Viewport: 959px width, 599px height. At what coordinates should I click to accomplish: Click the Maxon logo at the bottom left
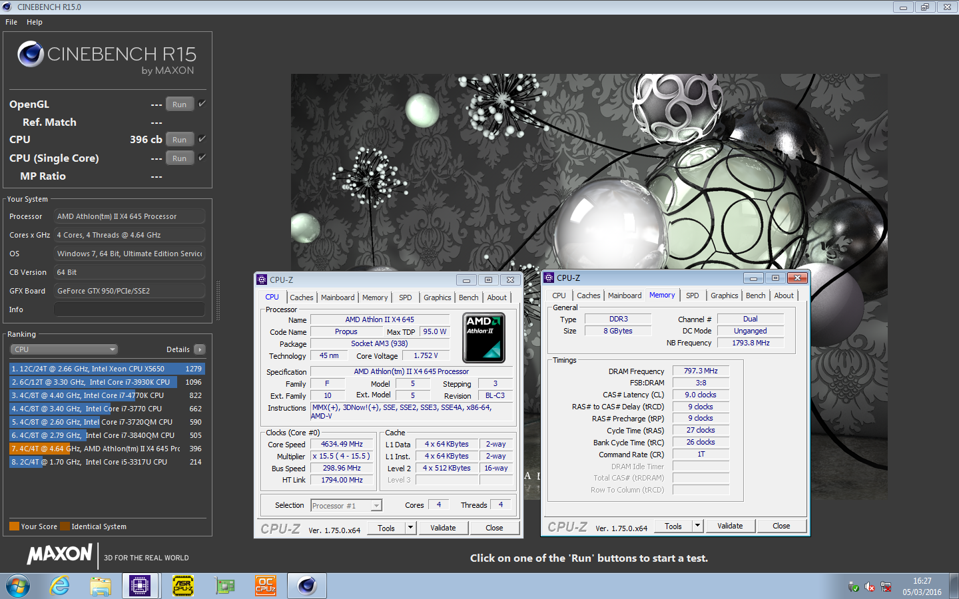coord(59,554)
